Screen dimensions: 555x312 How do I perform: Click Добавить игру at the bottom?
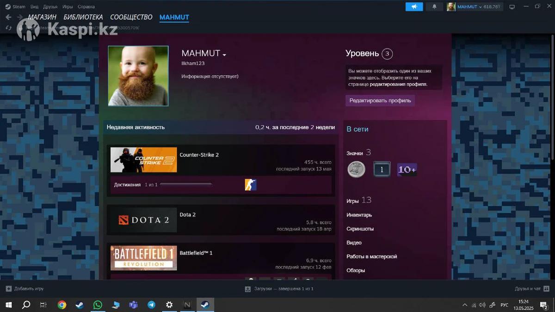[x=25, y=289]
